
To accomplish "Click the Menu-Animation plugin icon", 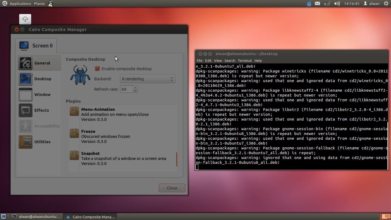I will (74, 111).
